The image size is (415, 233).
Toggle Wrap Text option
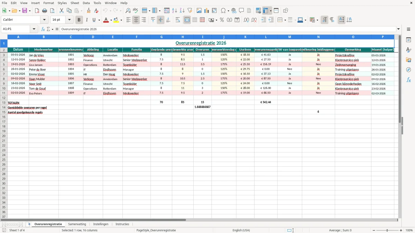point(178,20)
